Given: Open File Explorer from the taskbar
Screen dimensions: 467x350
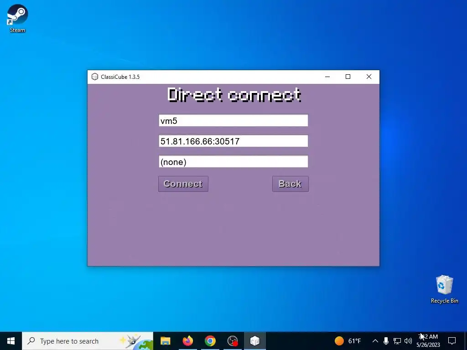Looking at the screenshot, I should [x=165, y=341].
